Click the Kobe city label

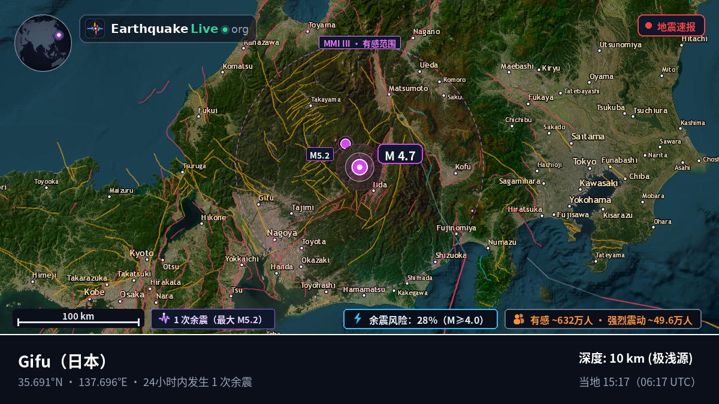(94, 292)
